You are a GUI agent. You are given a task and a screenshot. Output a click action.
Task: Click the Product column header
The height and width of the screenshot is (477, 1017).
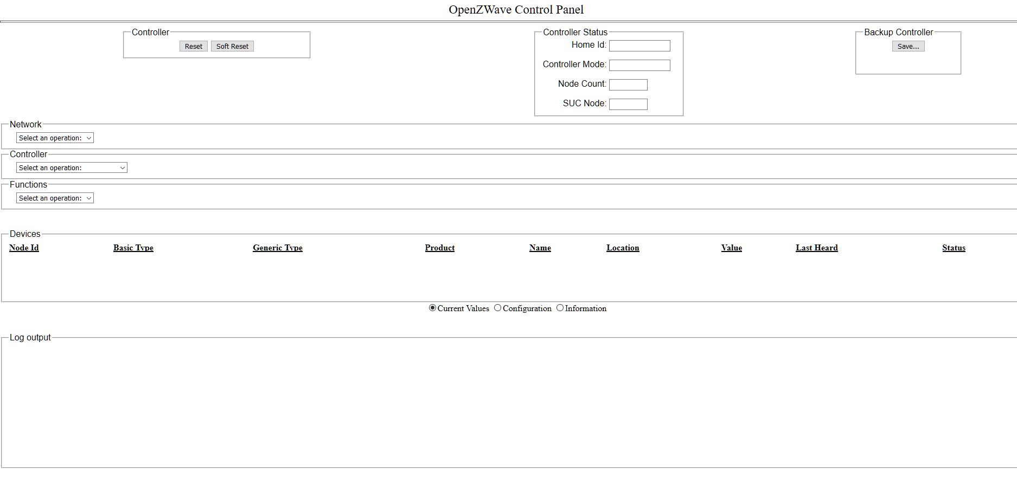440,248
